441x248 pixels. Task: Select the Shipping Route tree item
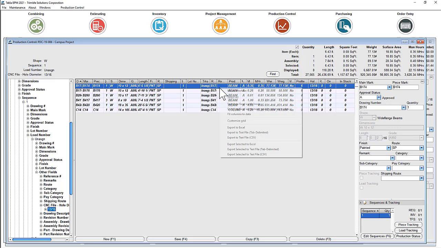pos(55,201)
